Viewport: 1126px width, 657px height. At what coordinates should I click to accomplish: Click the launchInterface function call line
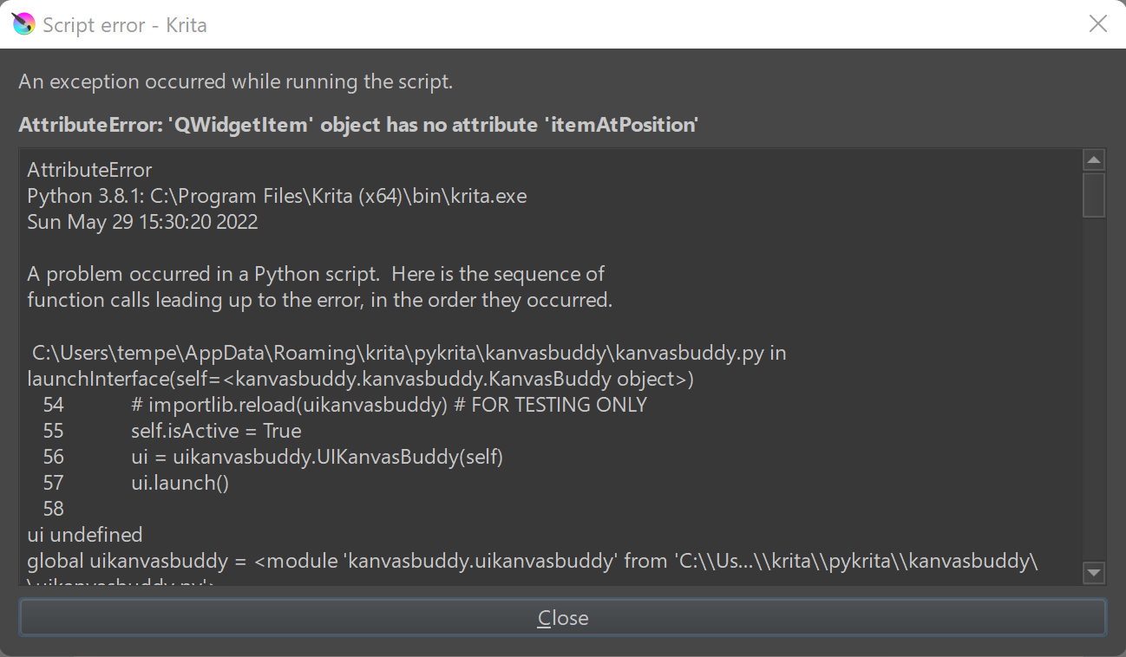pos(360,379)
